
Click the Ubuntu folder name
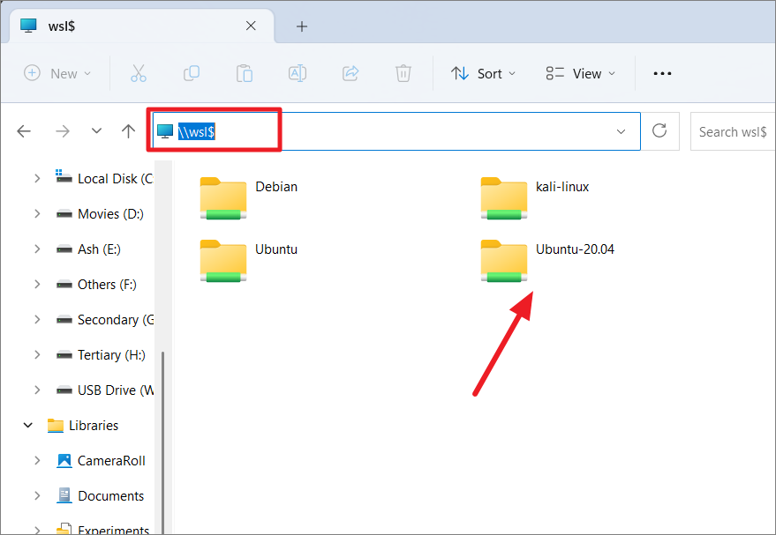276,249
